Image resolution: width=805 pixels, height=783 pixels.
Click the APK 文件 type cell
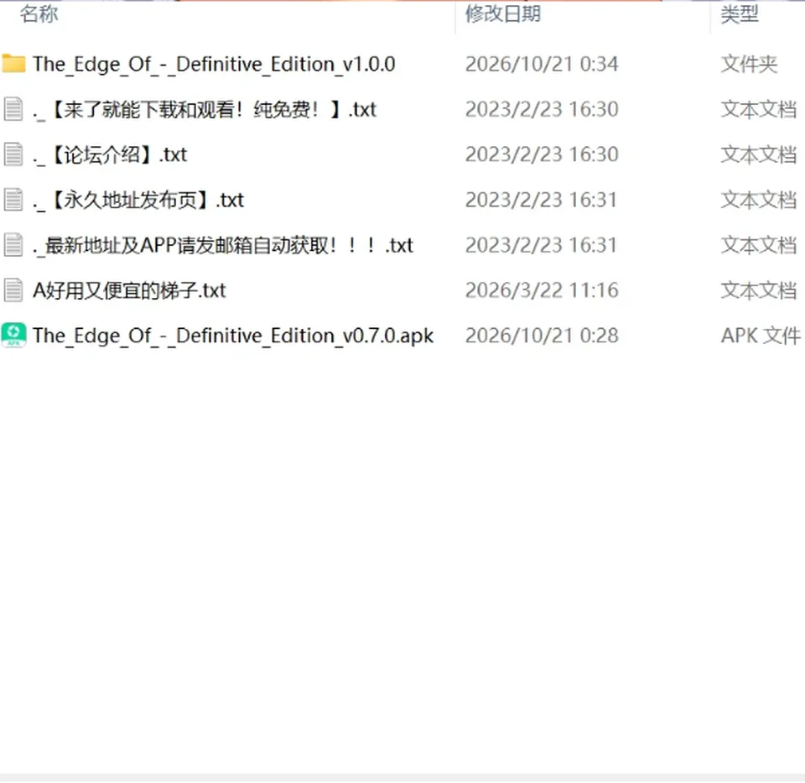761,336
